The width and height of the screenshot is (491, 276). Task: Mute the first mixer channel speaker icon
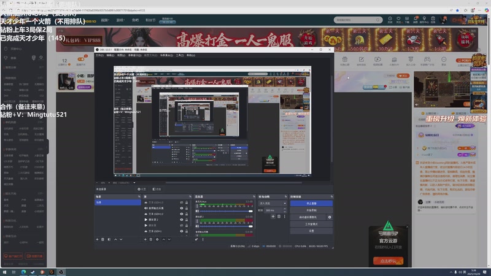click(x=197, y=211)
